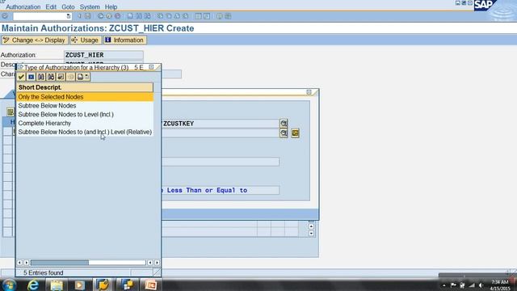Close the Type of Authorization popup
This screenshot has width=517, height=291.
coord(151,67)
